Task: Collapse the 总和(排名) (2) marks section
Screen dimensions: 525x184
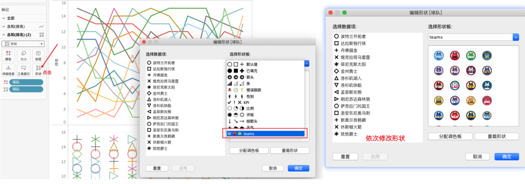Action: (x=4, y=35)
